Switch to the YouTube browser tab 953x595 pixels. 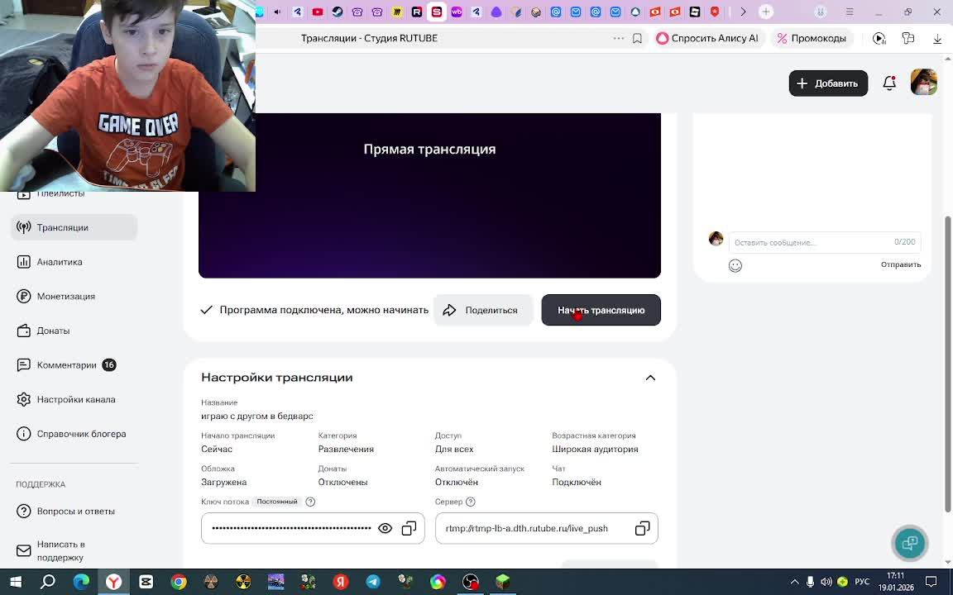coord(318,12)
